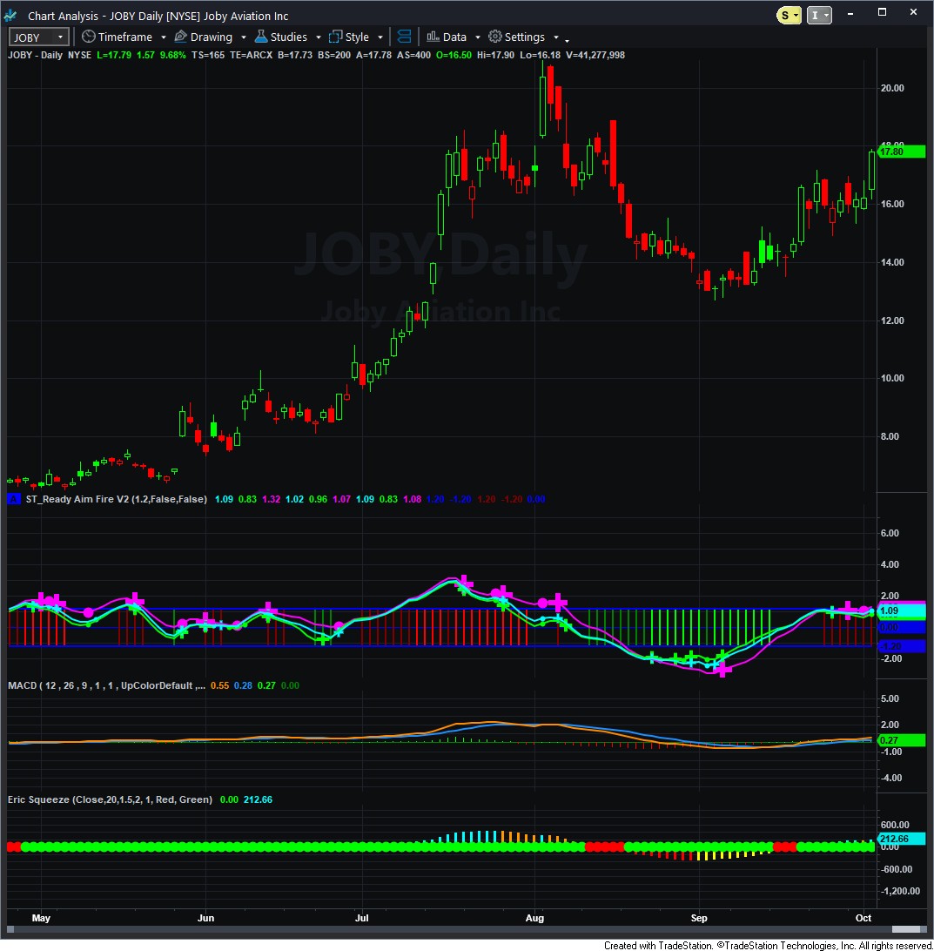
Task: Click the toolbar overflow arrow after Settings
Action: pos(567,40)
